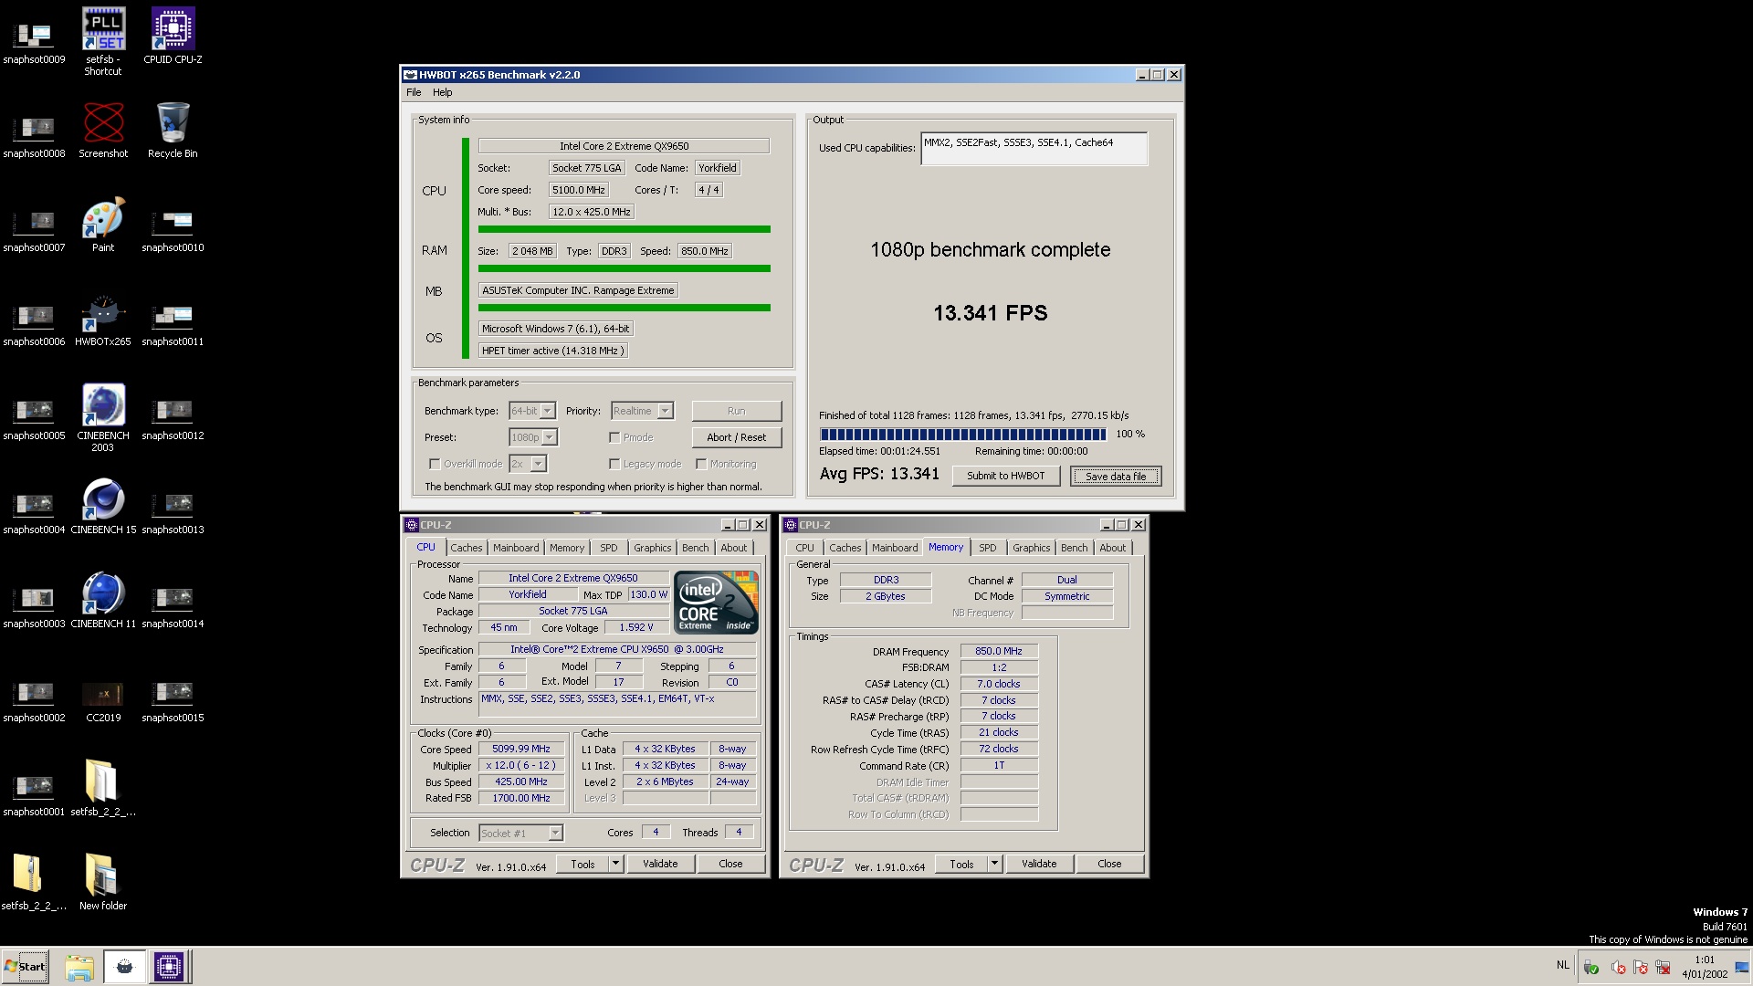Click the Rated FSB 1700.00 MHz value
Viewport: 1753px width, 986px height.
521,799
